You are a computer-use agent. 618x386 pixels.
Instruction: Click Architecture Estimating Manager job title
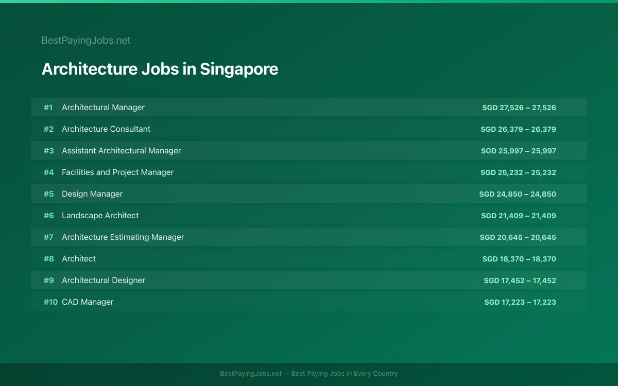(123, 237)
